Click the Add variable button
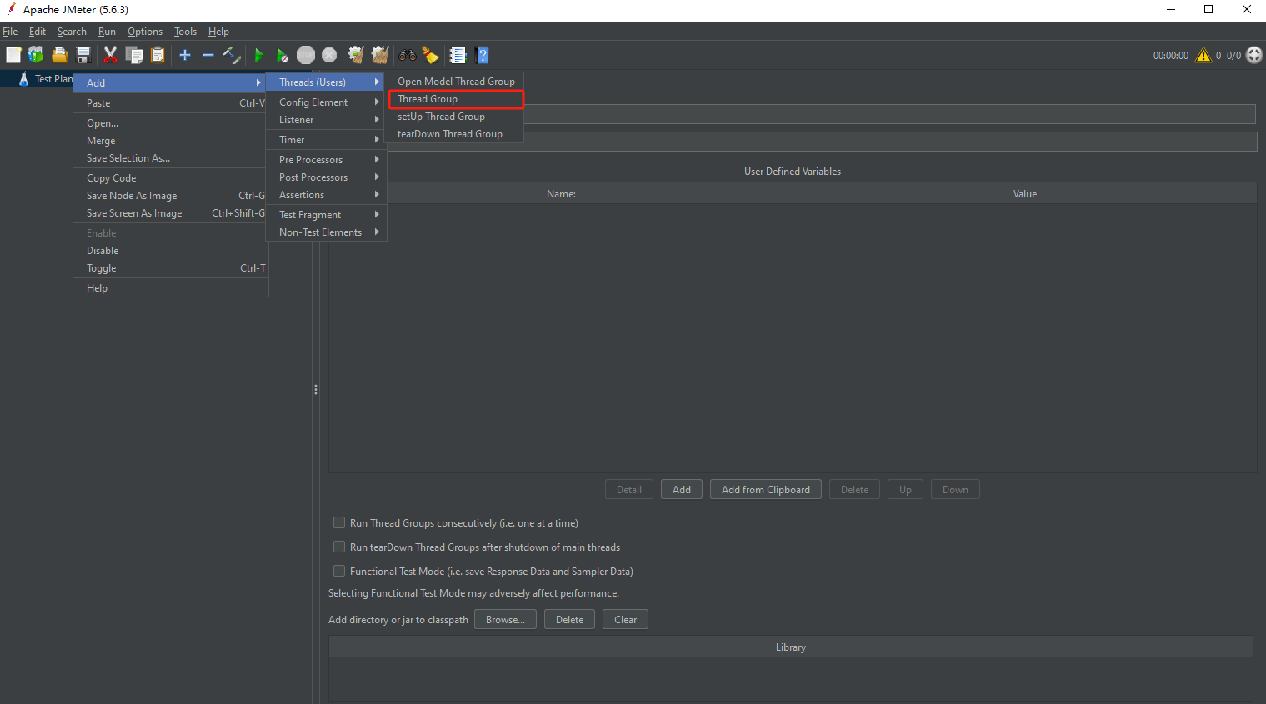Screen dimensions: 1266x704 pos(682,489)
